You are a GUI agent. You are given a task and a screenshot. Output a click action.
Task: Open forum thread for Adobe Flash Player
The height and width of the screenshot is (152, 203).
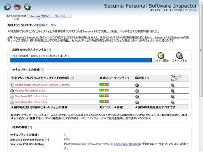click(x=173, y=85)
